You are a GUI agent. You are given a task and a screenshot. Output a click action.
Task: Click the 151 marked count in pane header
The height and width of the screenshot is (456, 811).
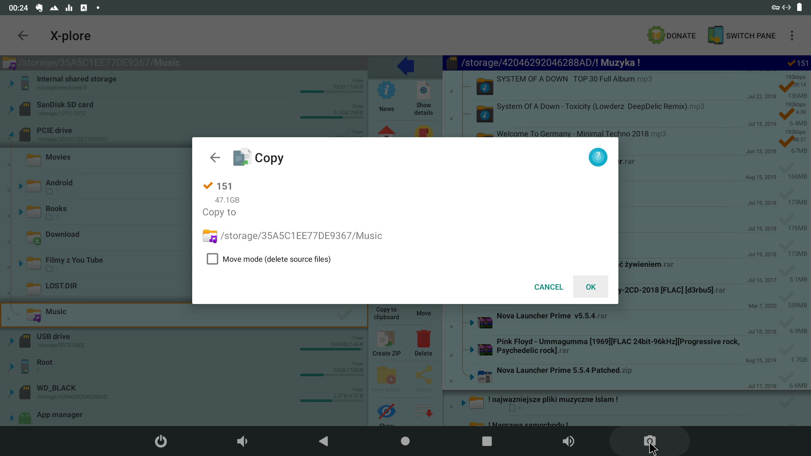798,63
